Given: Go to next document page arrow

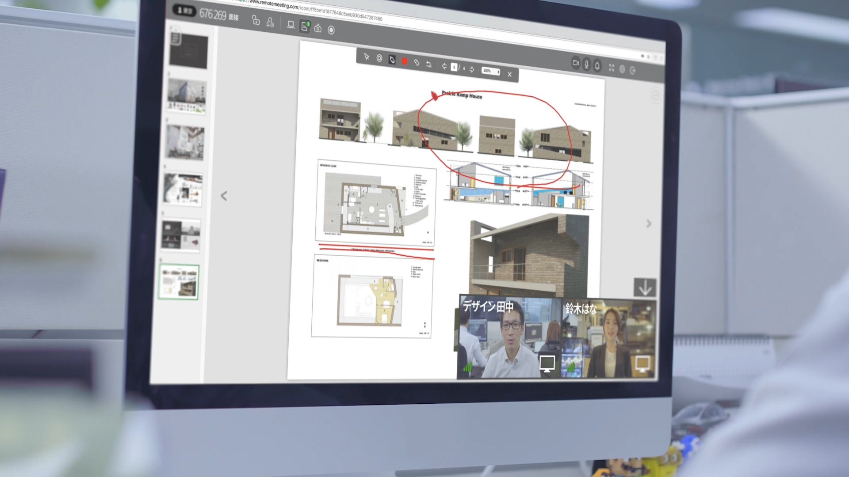Looking at the screenshot, I should pos(472,69).
